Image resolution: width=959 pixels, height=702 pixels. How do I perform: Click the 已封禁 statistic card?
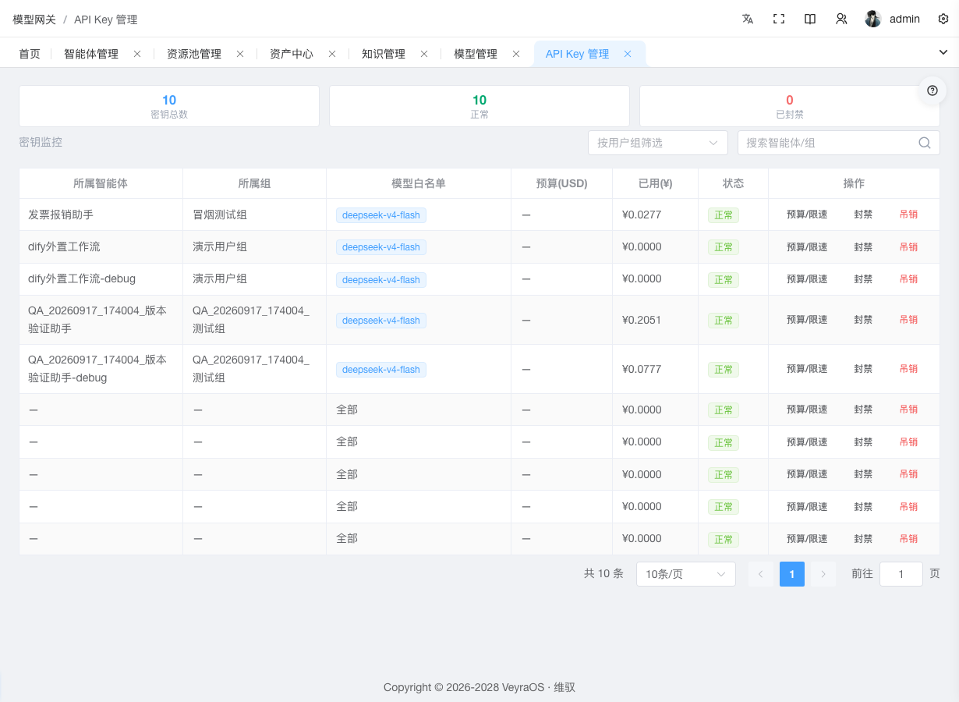pyautogui.click(x=790, y=106)
